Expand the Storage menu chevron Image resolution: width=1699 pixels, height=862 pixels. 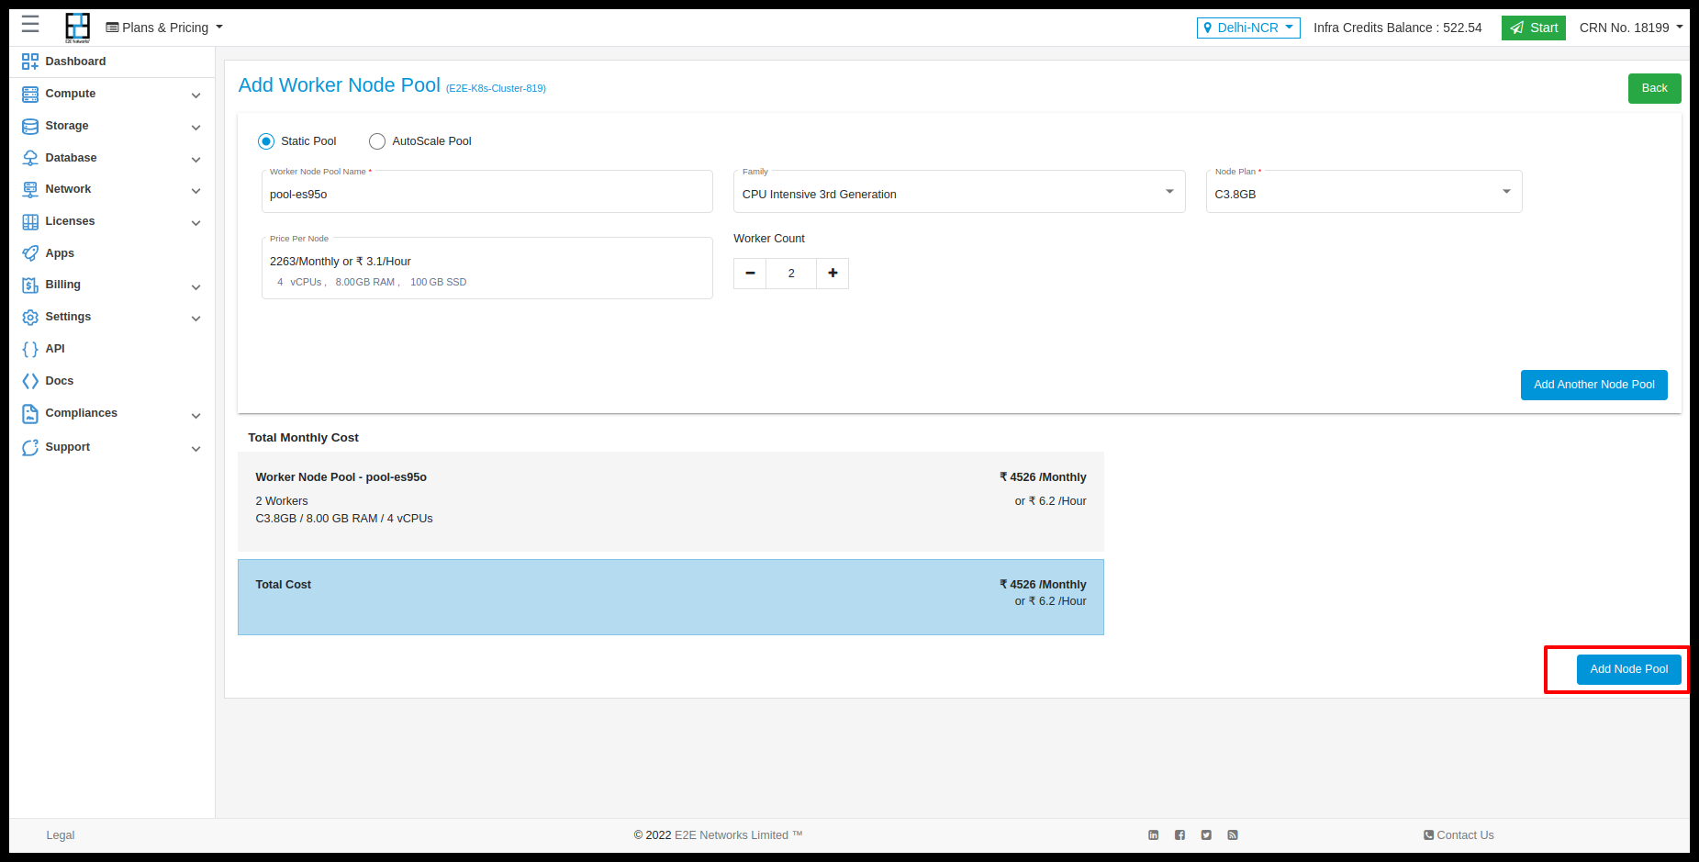pos(196,128)
